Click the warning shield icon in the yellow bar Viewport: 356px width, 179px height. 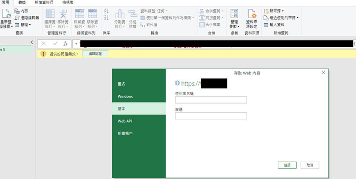coord(43,54)
